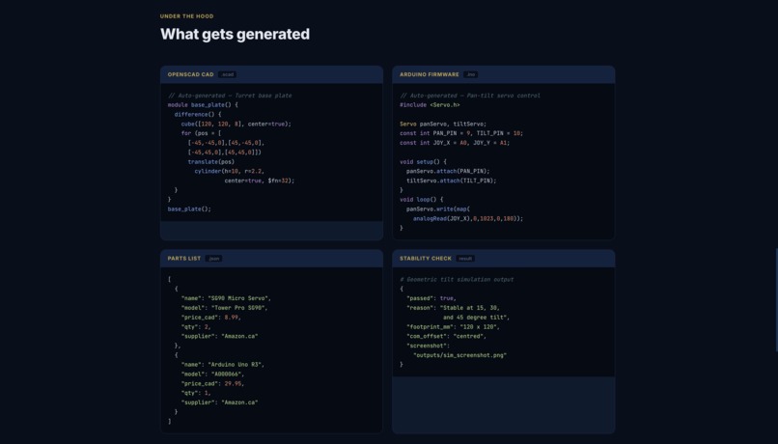Click the '"name": "SG90 Micro Servo"' entry
Viewport: 778px width, 444px height.
click(x=226, y=298)
